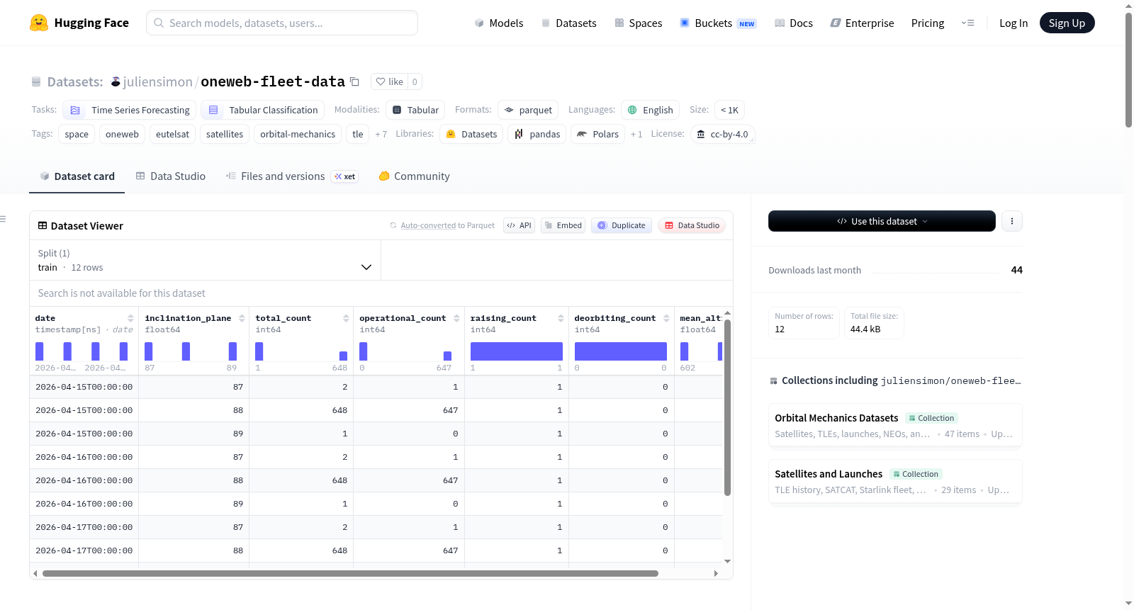Screen dimensions: 1134x610
Task: Open Buckets from the navigation bar
Action: [718, 23]
